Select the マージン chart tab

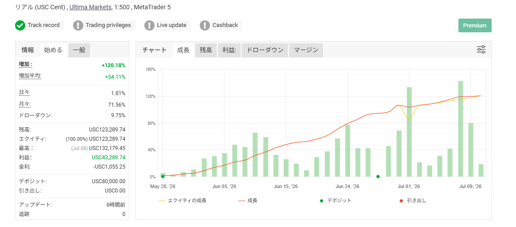pos(306,50)
